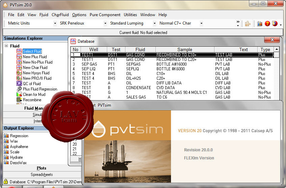Click database list scroll up arrow
Image resolution: width=286 pixels, height=188 pixels.
point(277,49)
